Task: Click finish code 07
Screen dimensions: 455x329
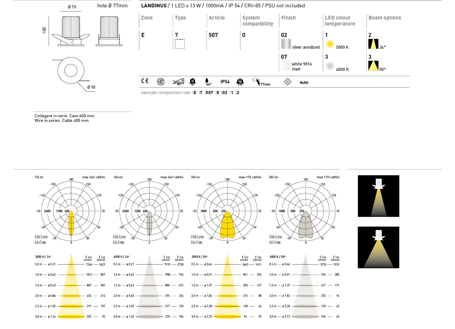Action: [284, 57]
